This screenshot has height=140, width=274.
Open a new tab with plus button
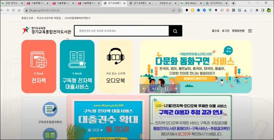pos(233,3)
